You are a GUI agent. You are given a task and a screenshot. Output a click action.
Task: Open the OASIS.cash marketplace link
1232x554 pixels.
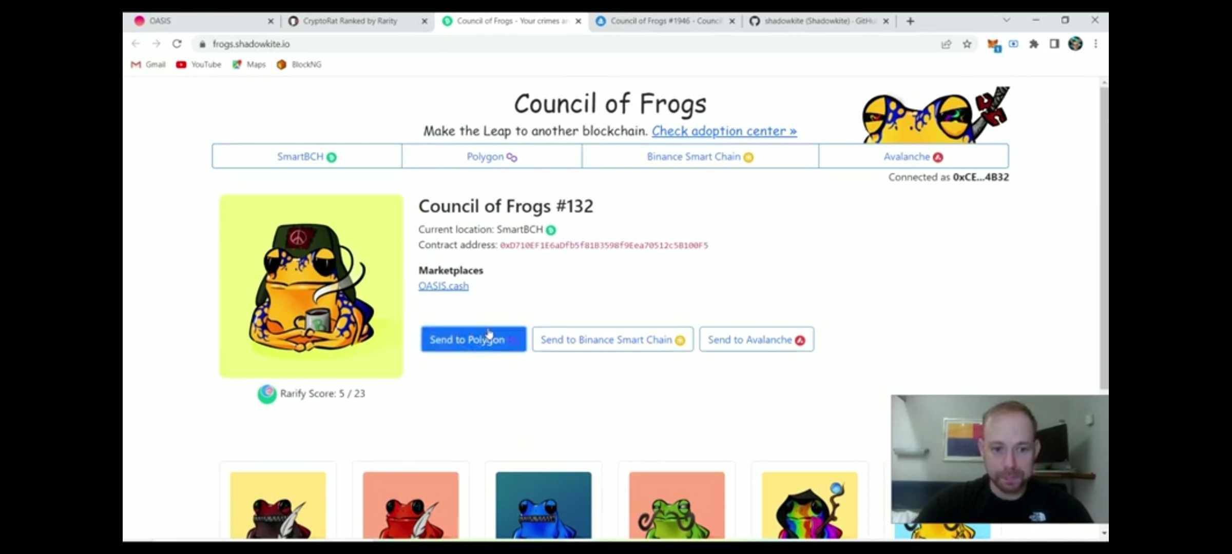[x=444, y=286]
